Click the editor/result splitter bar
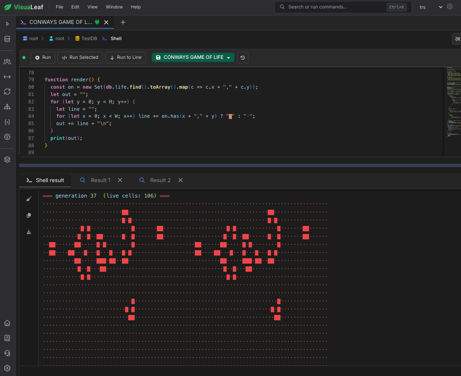Screen dimensions: 461x376 [x=240, y=166]
